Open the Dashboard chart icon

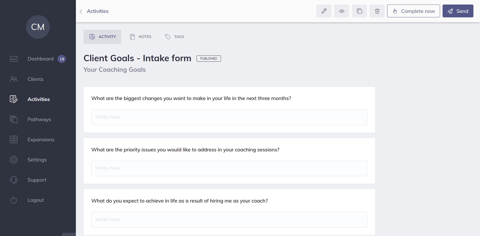click(13, 59)
